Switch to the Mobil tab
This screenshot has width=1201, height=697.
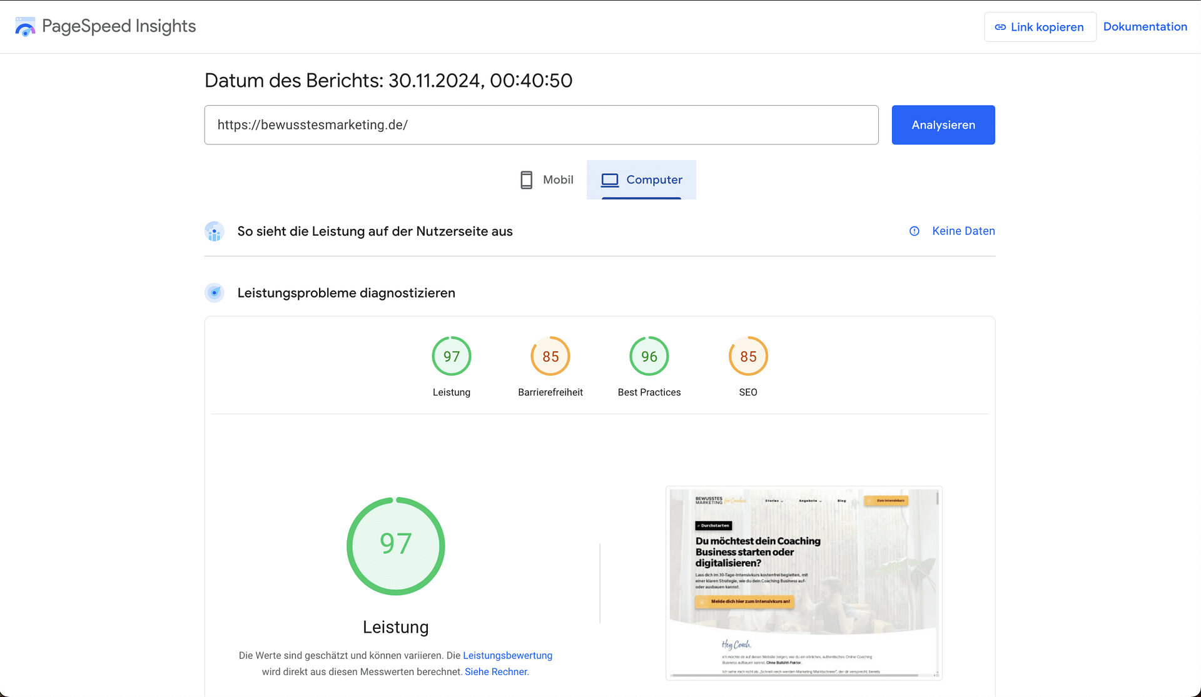(547, 180)
